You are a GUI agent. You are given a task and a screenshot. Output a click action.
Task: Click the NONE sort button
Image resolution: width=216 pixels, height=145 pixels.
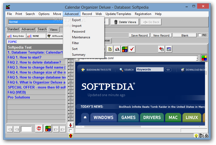[x=36, y=36]
